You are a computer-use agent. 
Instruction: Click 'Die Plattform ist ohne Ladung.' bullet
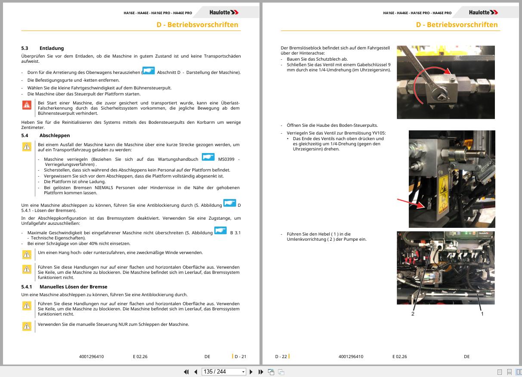click(76, 181)
